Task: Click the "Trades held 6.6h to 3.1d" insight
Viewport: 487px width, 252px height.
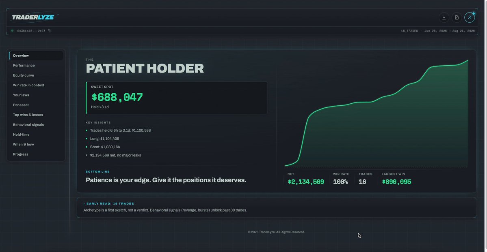Action: pyautogui.click(x=120, y=130)
